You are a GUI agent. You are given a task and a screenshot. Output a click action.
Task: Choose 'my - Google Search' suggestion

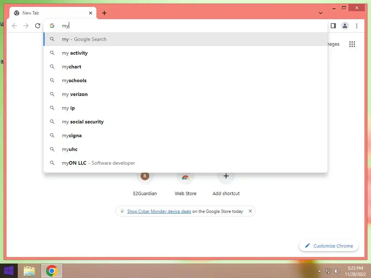point(185,39)
